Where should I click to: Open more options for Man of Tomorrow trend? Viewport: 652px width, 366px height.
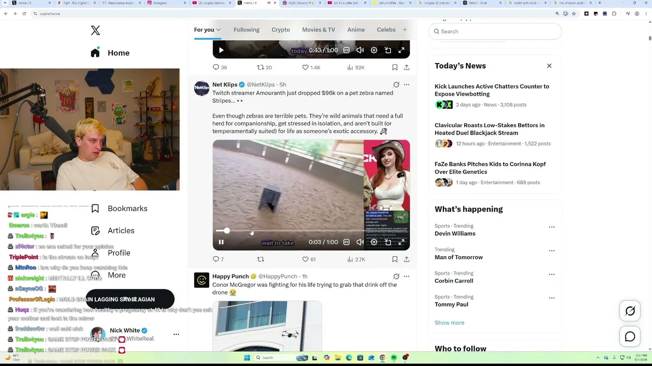tap(552, 251)
